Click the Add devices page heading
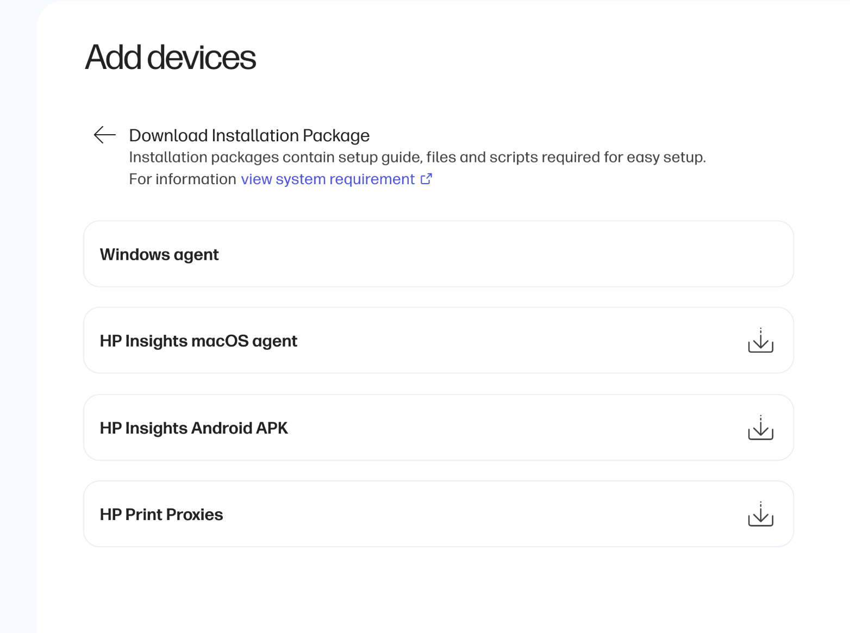Viewport: 850px width, 633px height. pos(170,57)
